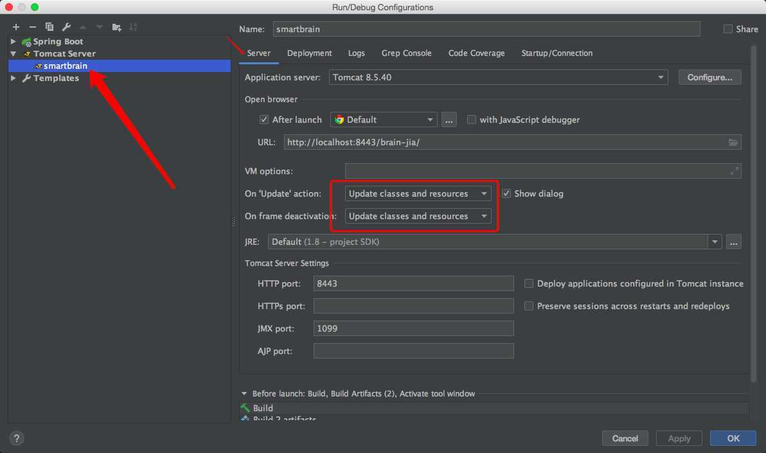The image size is (766, 453).
Task: Move configuration down with the down arrow
Action: (x=100, y=27)
